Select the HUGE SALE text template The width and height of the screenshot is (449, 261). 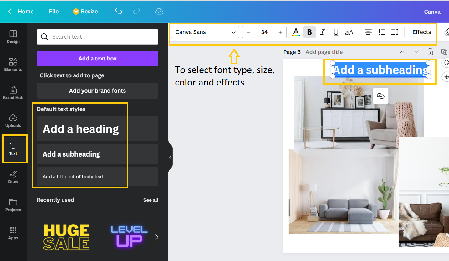point(66,237)
